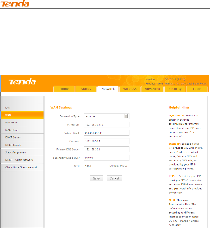Click the Tenda logo at page top
This screenshot has width=210, height=228.
click(x=15, y=4)
